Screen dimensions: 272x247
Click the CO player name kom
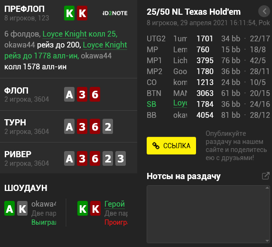[x=180, y=83]
